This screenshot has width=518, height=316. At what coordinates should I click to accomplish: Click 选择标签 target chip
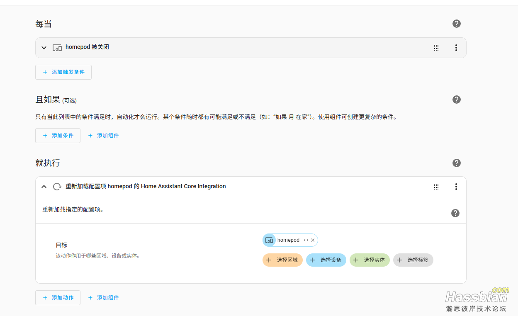(413, 260)
